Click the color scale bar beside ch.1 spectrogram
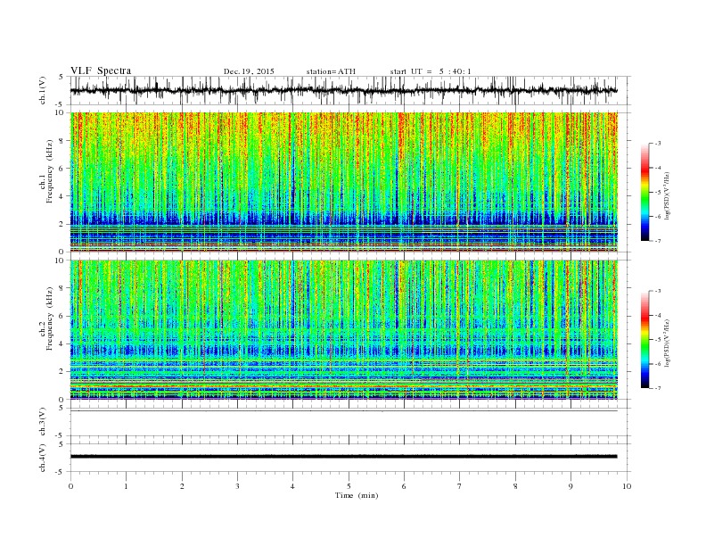Image resolution: width=706 pixels, height=546 pixels. click(644, 192)
